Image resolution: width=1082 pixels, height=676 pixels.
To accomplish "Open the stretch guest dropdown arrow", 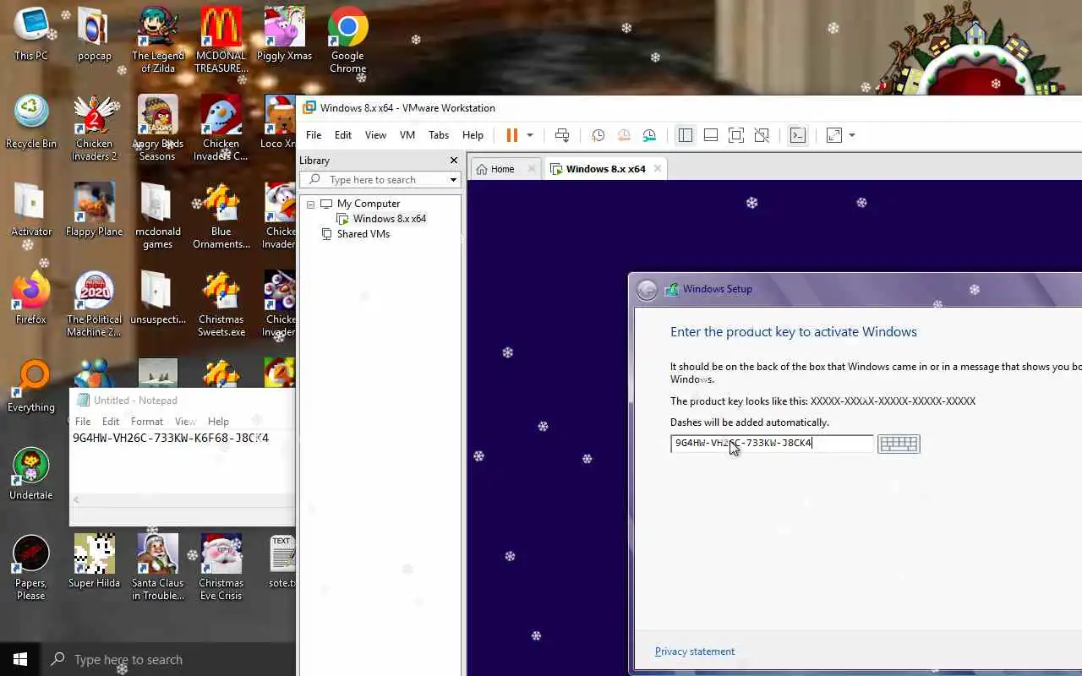I will [x=852, y=135].
